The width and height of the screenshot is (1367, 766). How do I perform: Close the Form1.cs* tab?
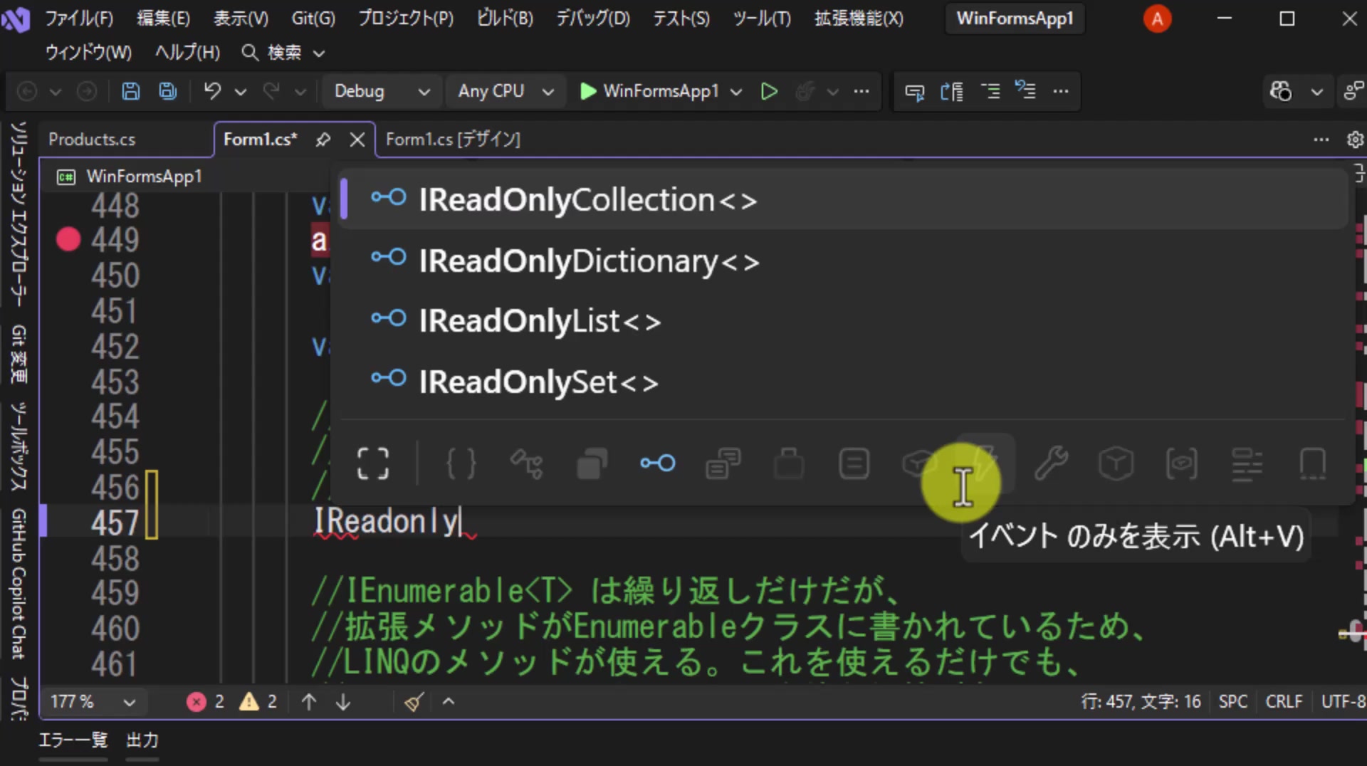357,140
